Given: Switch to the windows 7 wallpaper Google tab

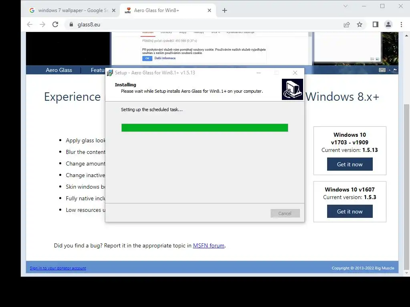Looking at the screenshot, I should (x=72, y=10).
